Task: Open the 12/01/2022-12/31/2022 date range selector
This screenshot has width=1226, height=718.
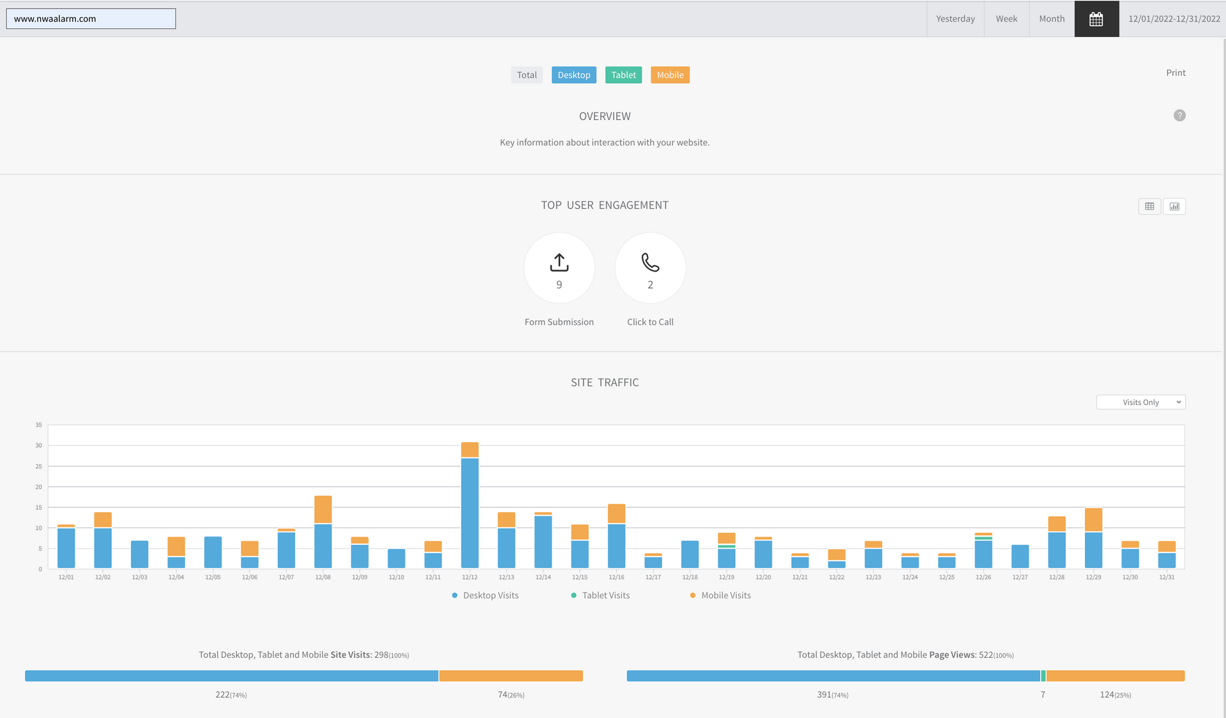Action: coord(1174,19)
